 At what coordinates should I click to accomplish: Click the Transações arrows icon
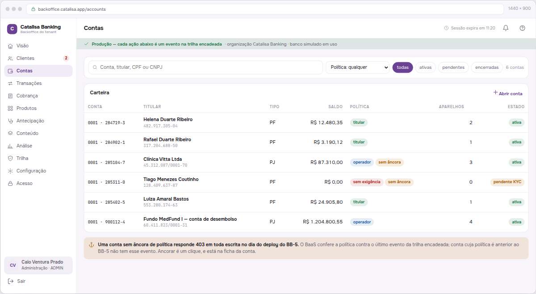tap(10, 84)
